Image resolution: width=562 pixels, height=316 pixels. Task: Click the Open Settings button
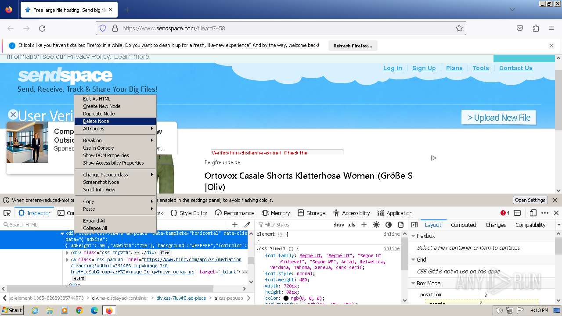point(530,200)
